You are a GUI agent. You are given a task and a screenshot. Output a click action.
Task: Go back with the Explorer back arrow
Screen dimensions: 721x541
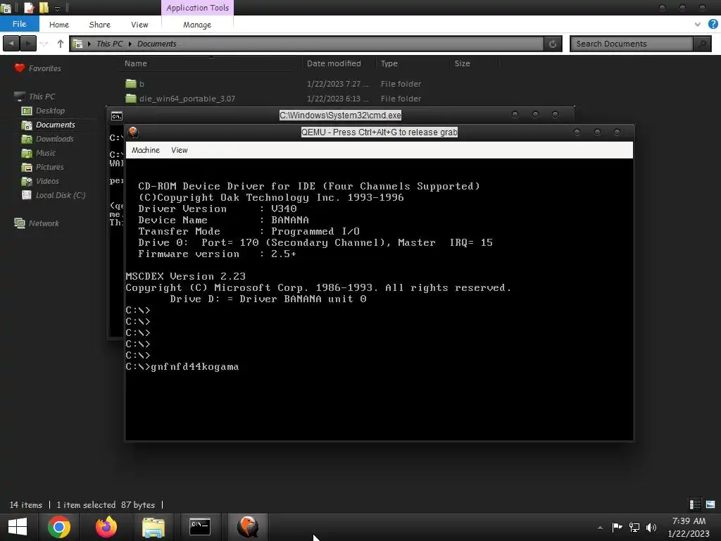11,44
